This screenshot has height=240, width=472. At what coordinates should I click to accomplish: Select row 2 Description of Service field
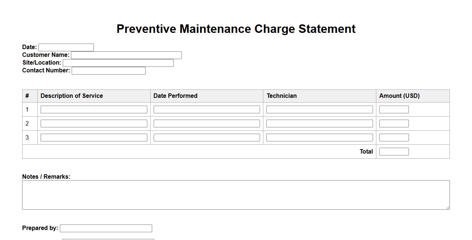pyautogui.click(x=94, y=124)
